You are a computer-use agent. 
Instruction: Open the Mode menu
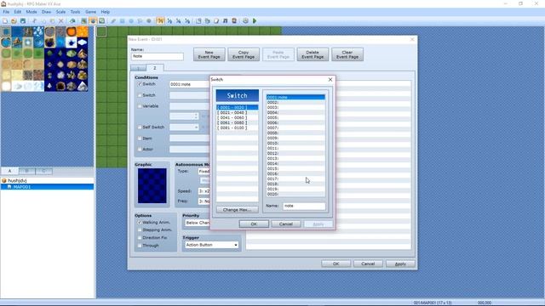pos(32,12)
